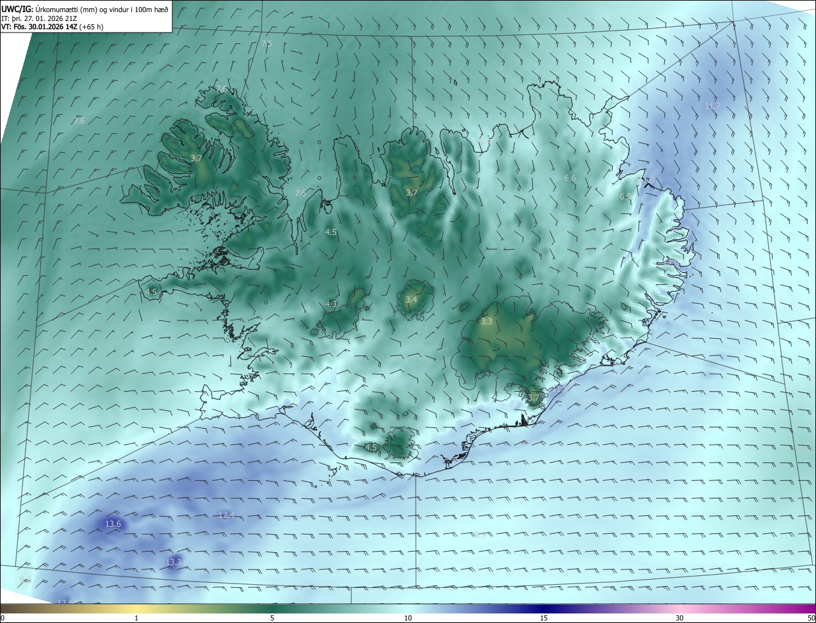Click the initial time 'IT: þri. 27. 01. 2026 21Z'
The height and width of the screenshot is (623, 816).
[39, 18]
